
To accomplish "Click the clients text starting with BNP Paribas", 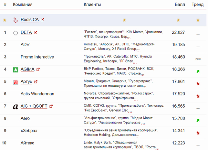I will pyautogui.click(x=119, y=71).
